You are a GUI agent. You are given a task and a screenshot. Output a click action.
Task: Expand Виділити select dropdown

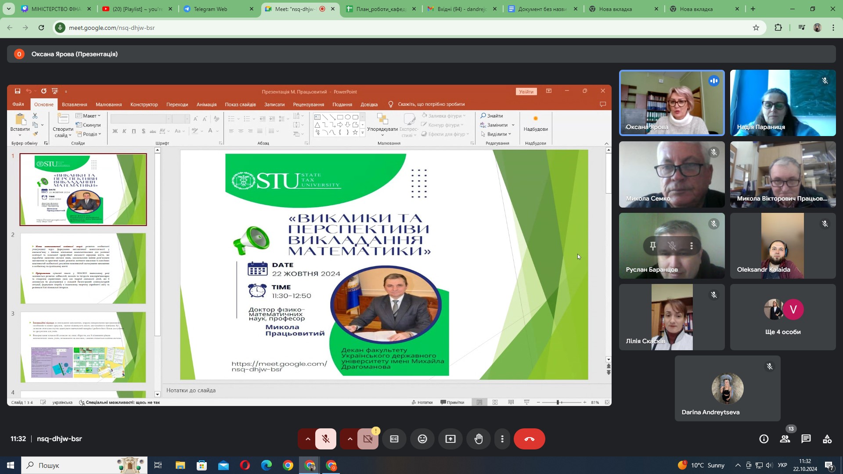(x=496, y=134)
